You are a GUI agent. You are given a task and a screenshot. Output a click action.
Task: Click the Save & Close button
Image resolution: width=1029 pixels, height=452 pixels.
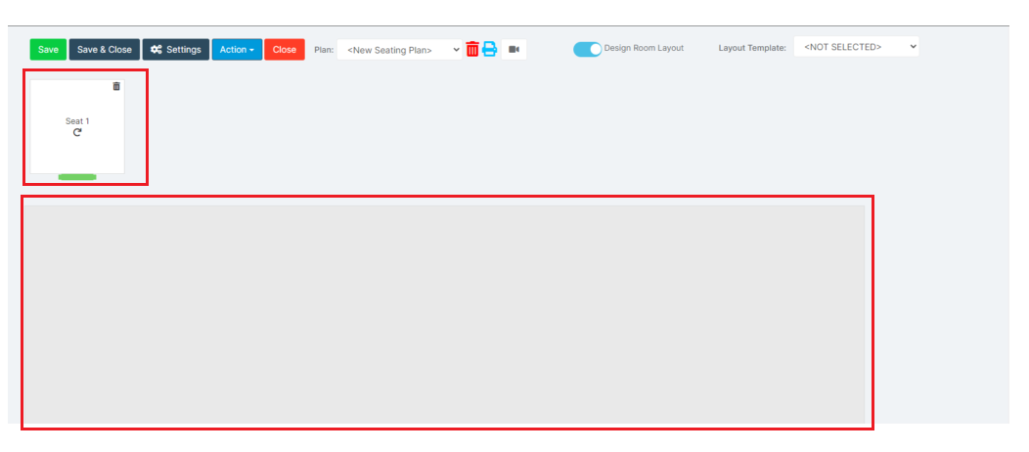[x=105, y=50]
